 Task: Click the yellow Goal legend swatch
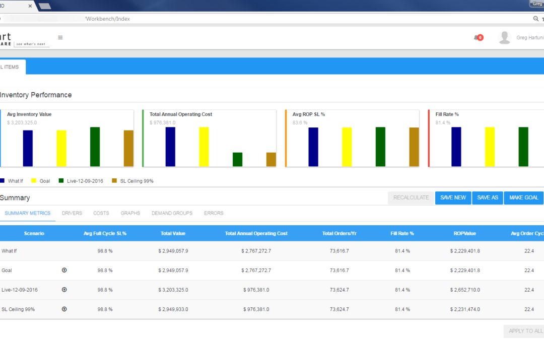tap(34, 181)
